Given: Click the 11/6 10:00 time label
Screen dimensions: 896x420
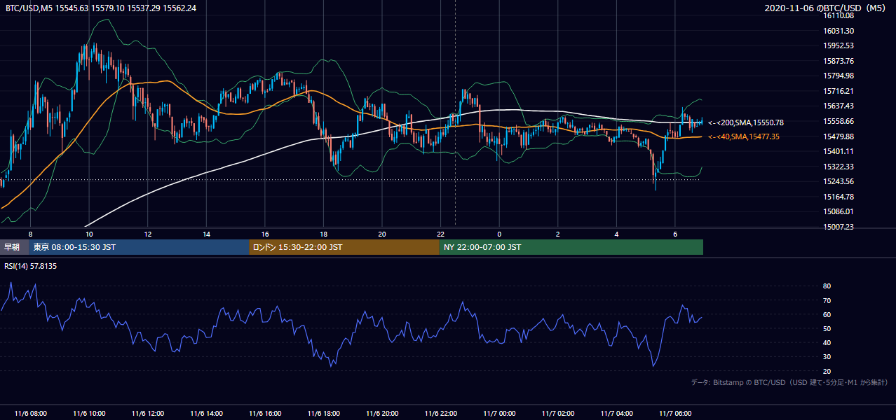Looking at the screenshot, I should tap(89, 414).
